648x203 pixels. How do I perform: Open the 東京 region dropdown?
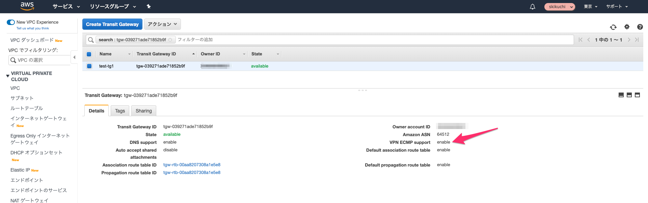tap(591, 6)
